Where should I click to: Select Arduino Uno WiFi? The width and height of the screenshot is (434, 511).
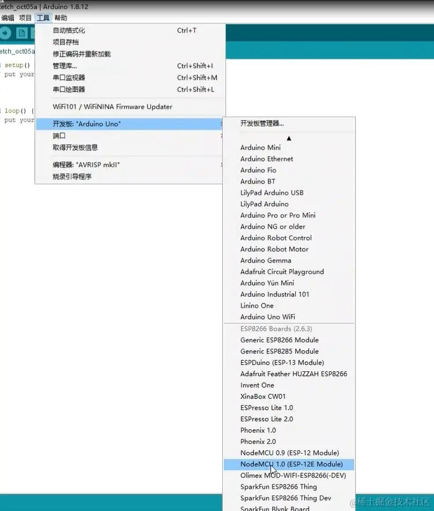point(289,317)
